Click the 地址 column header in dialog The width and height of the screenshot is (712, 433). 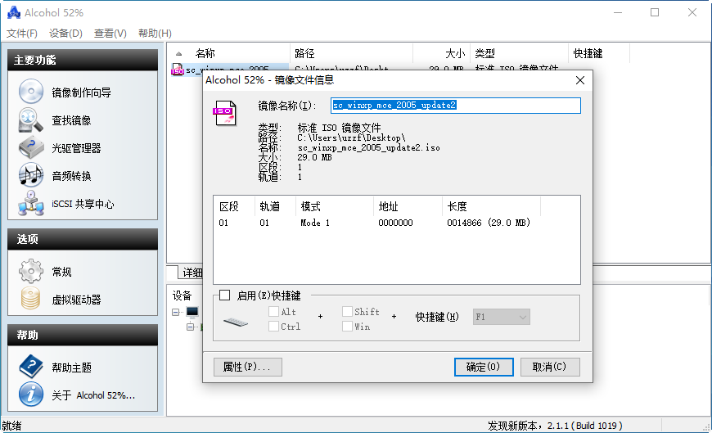[x=408, y=207]
